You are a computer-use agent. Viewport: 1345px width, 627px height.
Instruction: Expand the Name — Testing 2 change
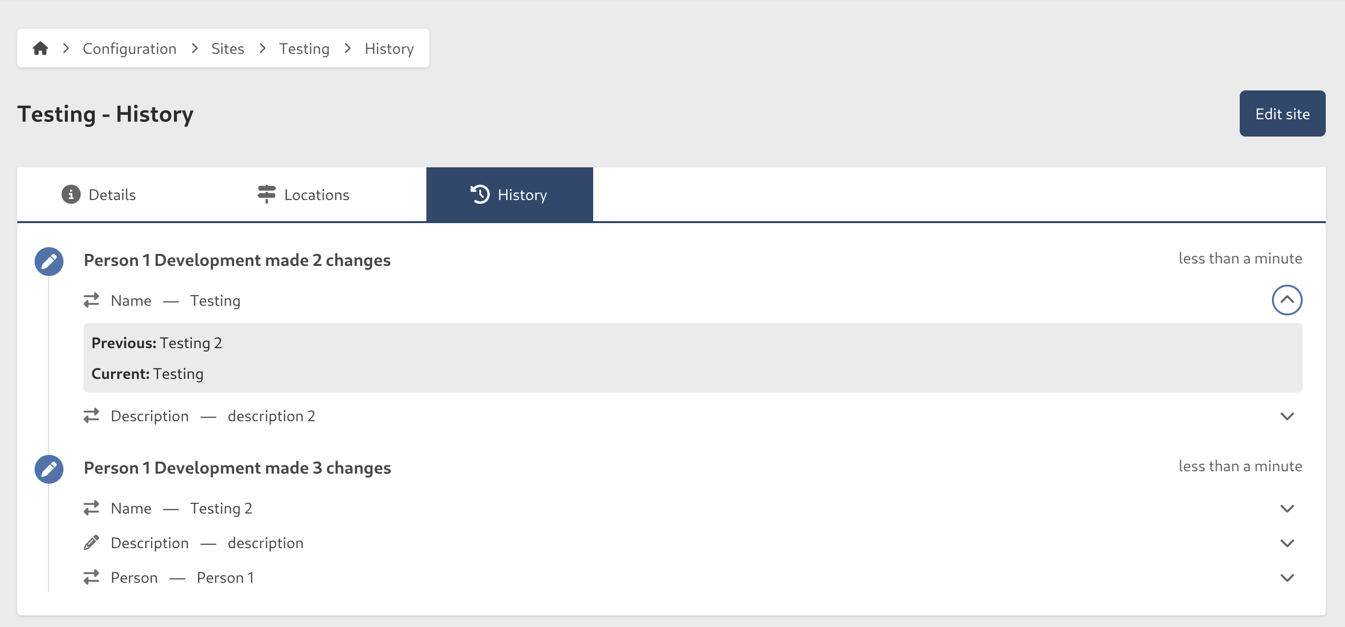point(1287,508)
